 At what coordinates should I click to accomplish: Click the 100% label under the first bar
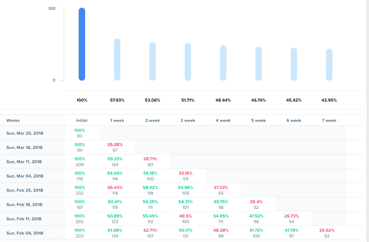82,100
